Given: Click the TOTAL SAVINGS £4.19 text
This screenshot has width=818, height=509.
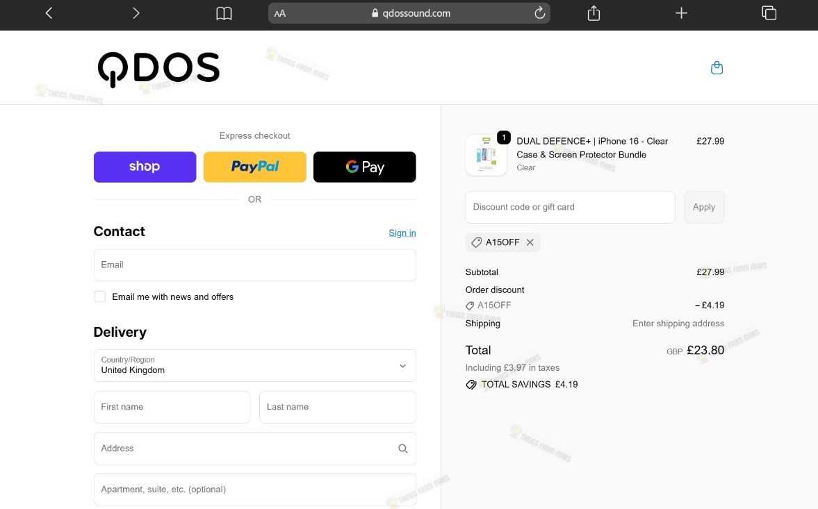Looking at the screenshot, I should click(x=529, y=385).
